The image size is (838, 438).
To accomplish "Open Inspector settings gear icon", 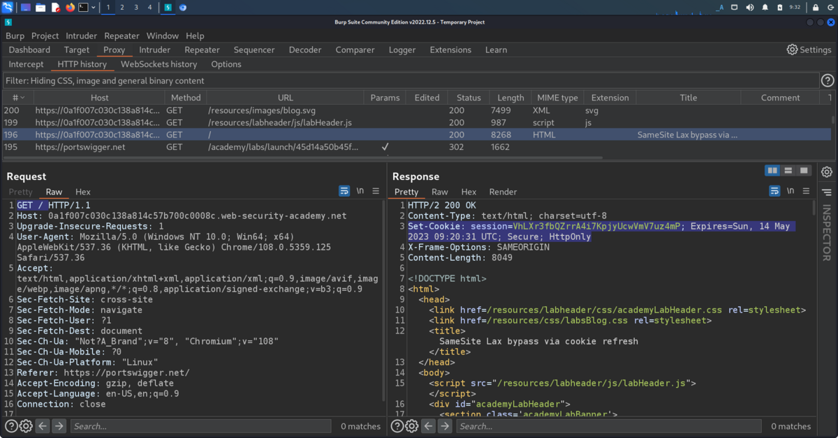I will click(x=827, y=172).
